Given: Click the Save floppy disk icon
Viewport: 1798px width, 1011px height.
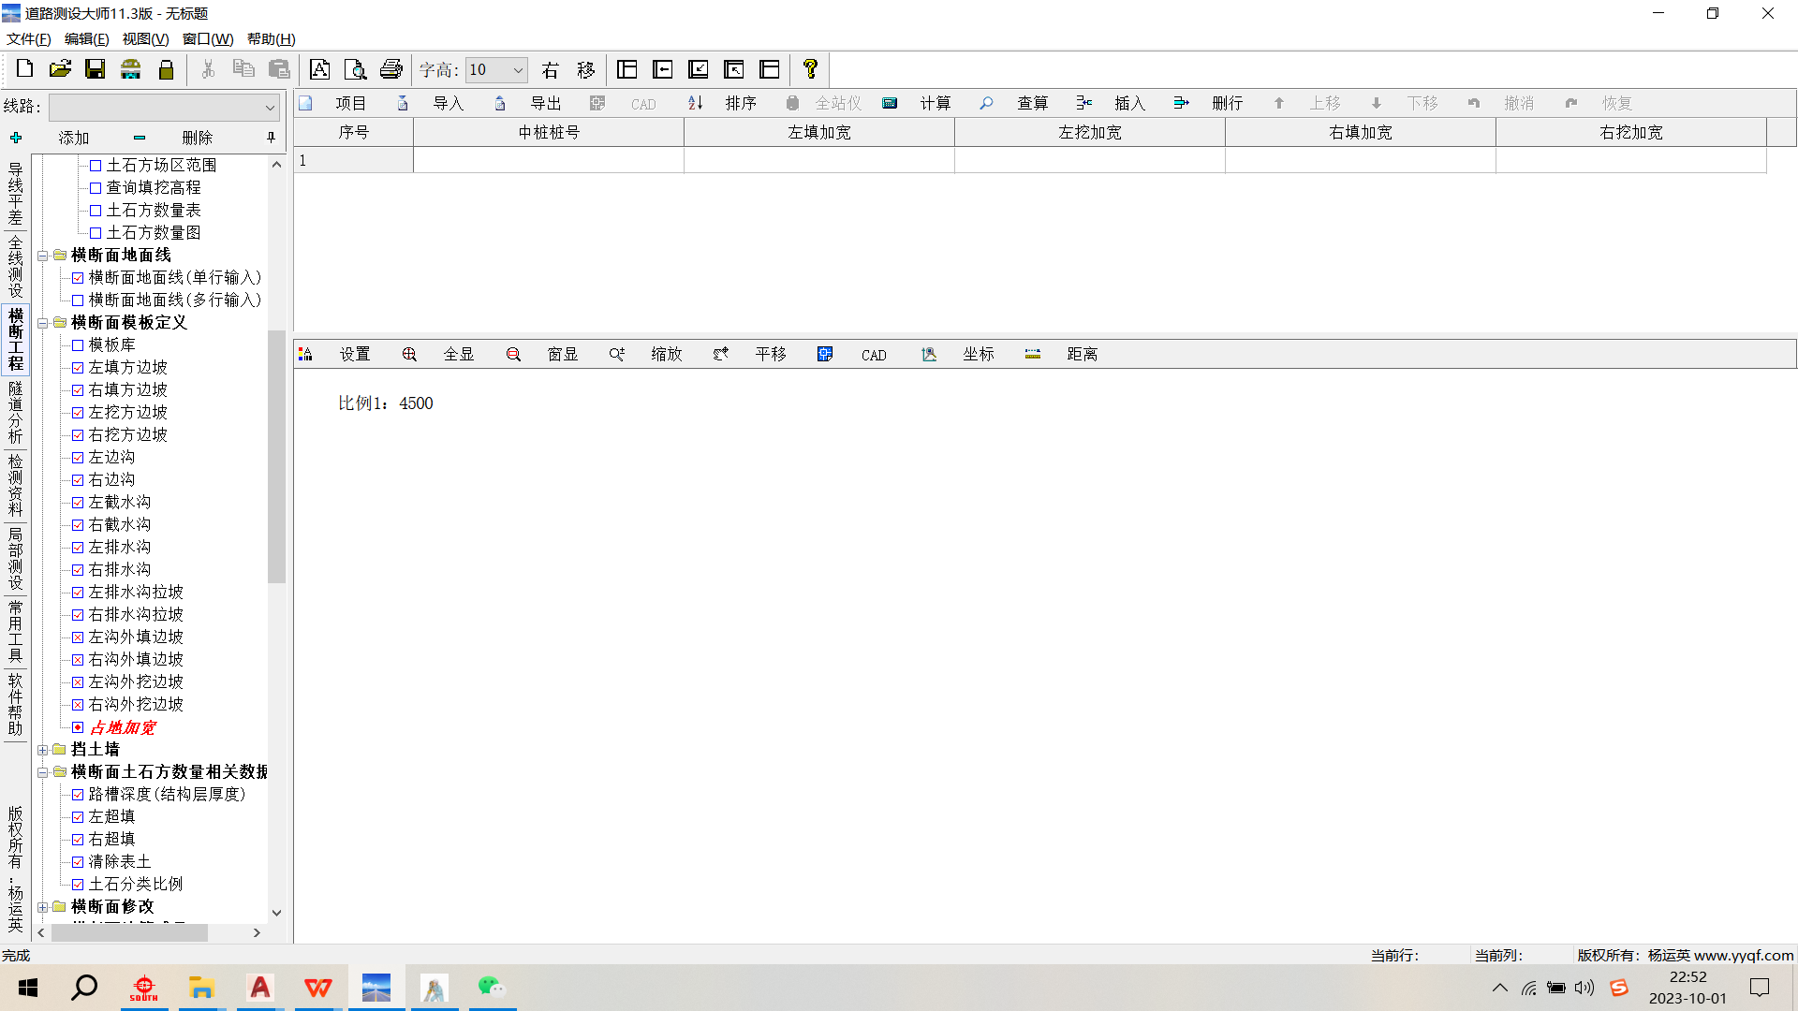Looking at the screenshot, I should click(95, 69).
